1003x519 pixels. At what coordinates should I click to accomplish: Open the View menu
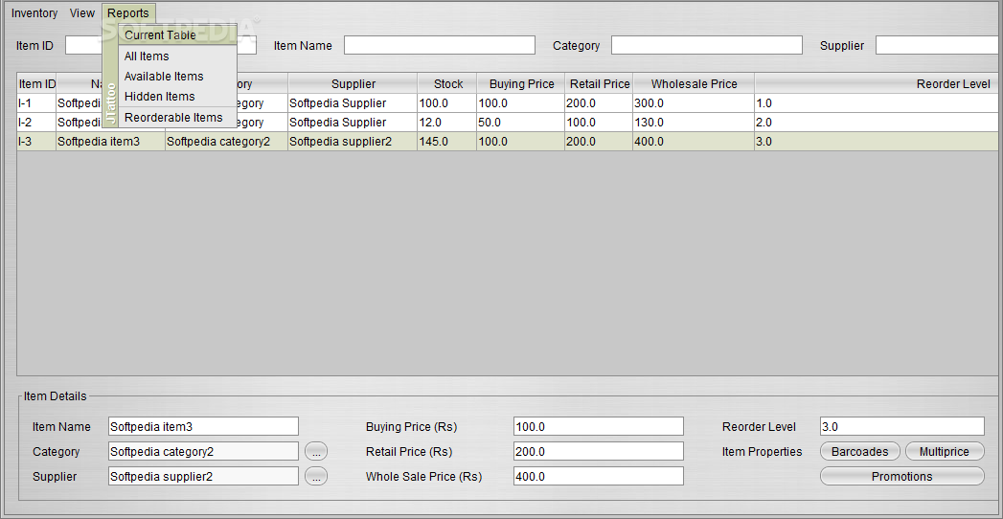81,13
